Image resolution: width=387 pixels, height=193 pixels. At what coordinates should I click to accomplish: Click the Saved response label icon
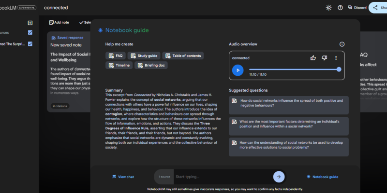click(x=53, y=38)
